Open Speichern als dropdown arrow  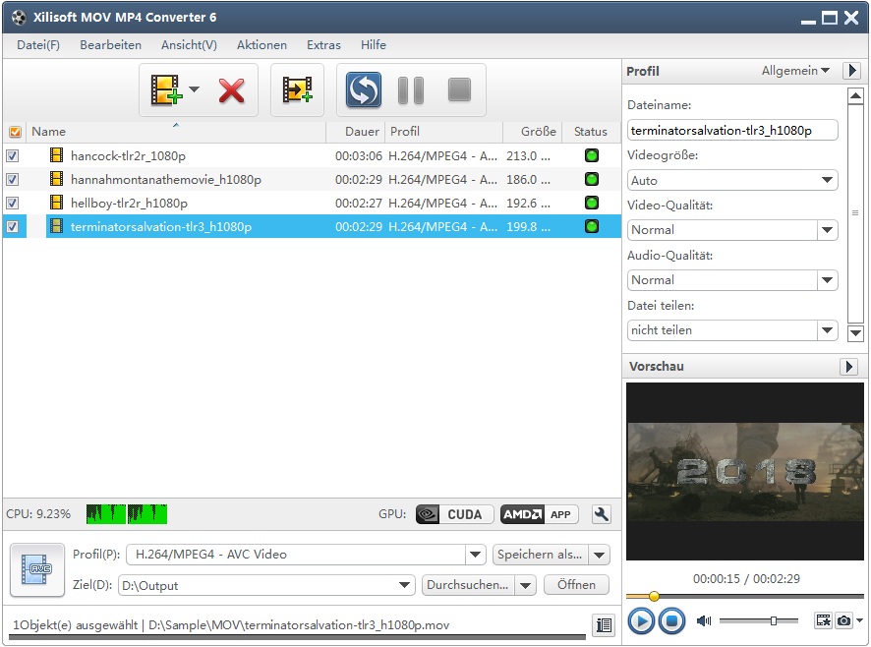[600, 555]
